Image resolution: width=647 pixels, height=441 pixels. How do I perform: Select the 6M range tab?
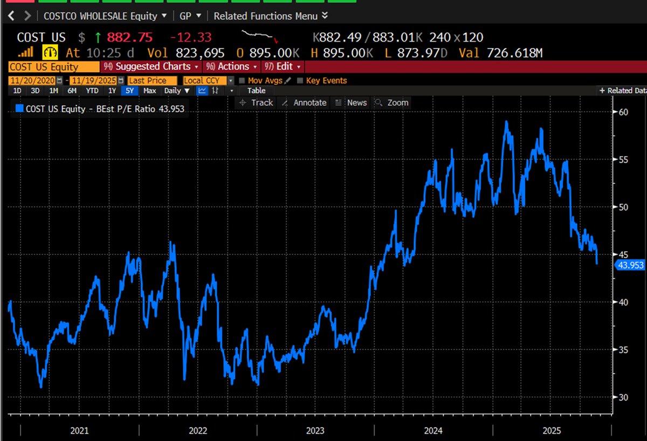(x=72, y=91)
